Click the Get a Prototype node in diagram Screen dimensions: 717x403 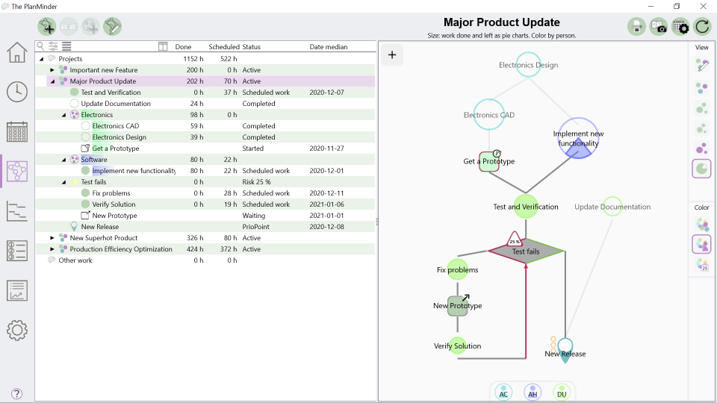click(488, 161)
